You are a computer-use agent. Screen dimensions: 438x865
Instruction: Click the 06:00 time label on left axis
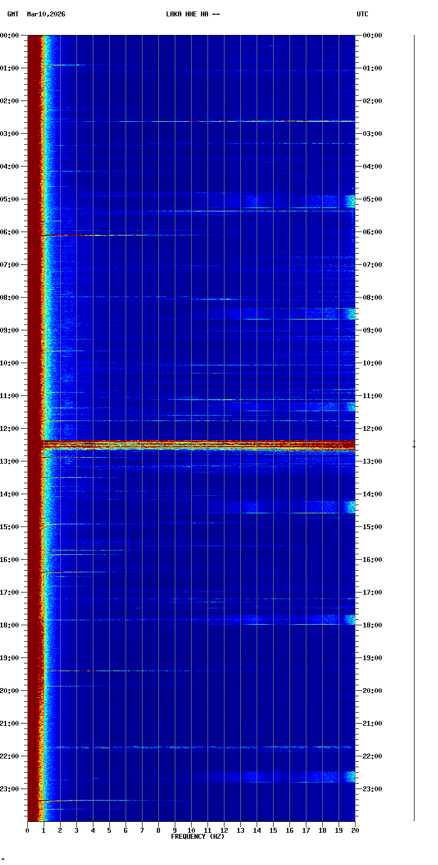pyautogui.click(x=10, y=232)
